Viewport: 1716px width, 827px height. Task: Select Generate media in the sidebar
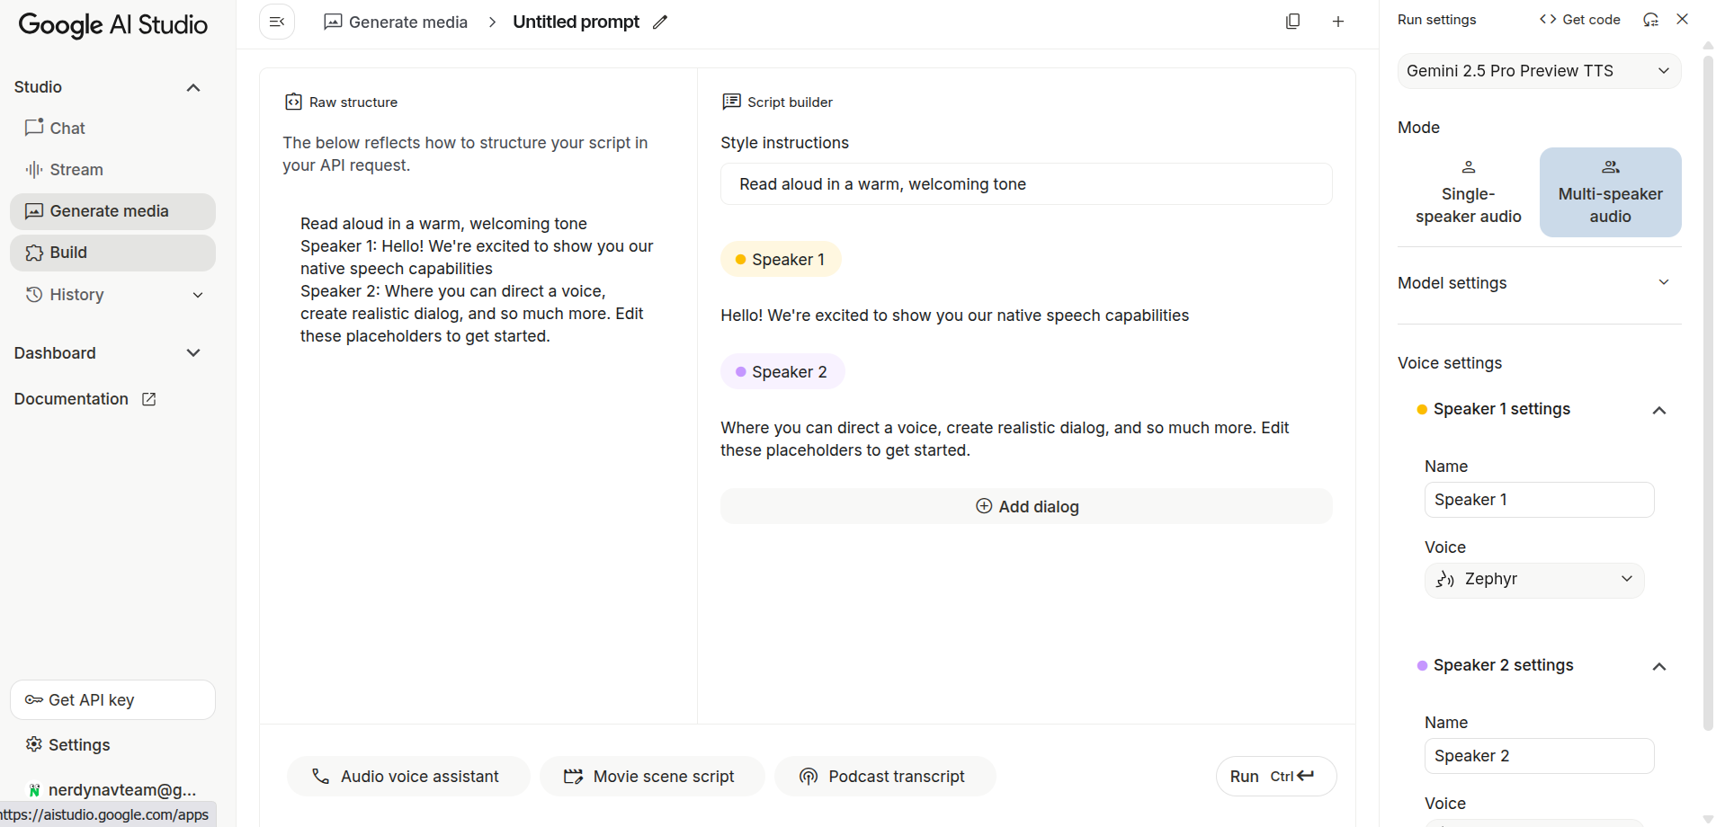click(112, 211)
